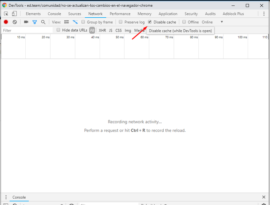Stop recording with the red record button
Viewport: 270px width, 205px height.
(6, 22)
